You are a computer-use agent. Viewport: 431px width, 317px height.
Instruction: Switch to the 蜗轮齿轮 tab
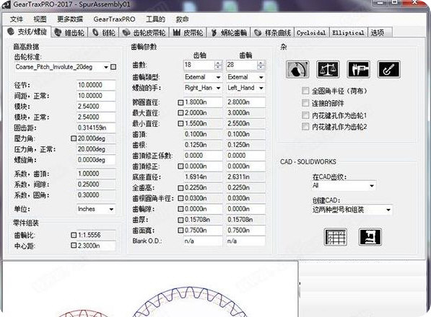[x=229, y=33]
